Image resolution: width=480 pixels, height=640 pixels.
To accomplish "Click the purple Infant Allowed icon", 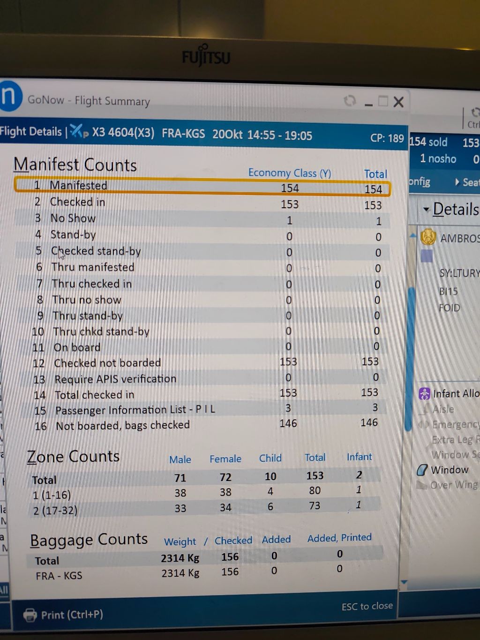I will pos(424,394).
